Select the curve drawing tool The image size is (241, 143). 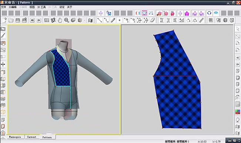(x=106, y=20)
